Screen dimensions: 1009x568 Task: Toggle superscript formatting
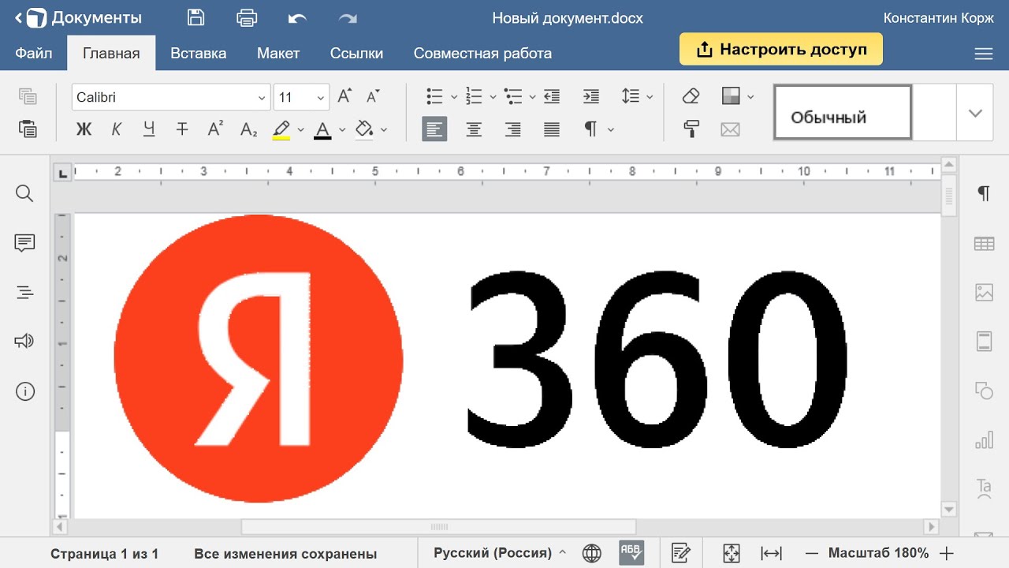[x=215, y=129]
